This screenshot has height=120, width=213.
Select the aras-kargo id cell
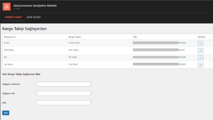click(x=9, y=50)
